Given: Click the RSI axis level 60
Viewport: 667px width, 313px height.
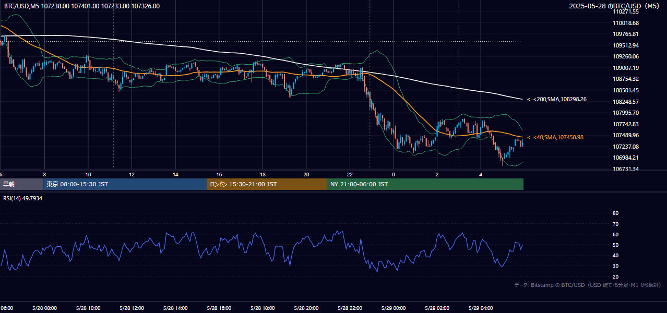Looking at the screenshot, I should coord(615,234).
